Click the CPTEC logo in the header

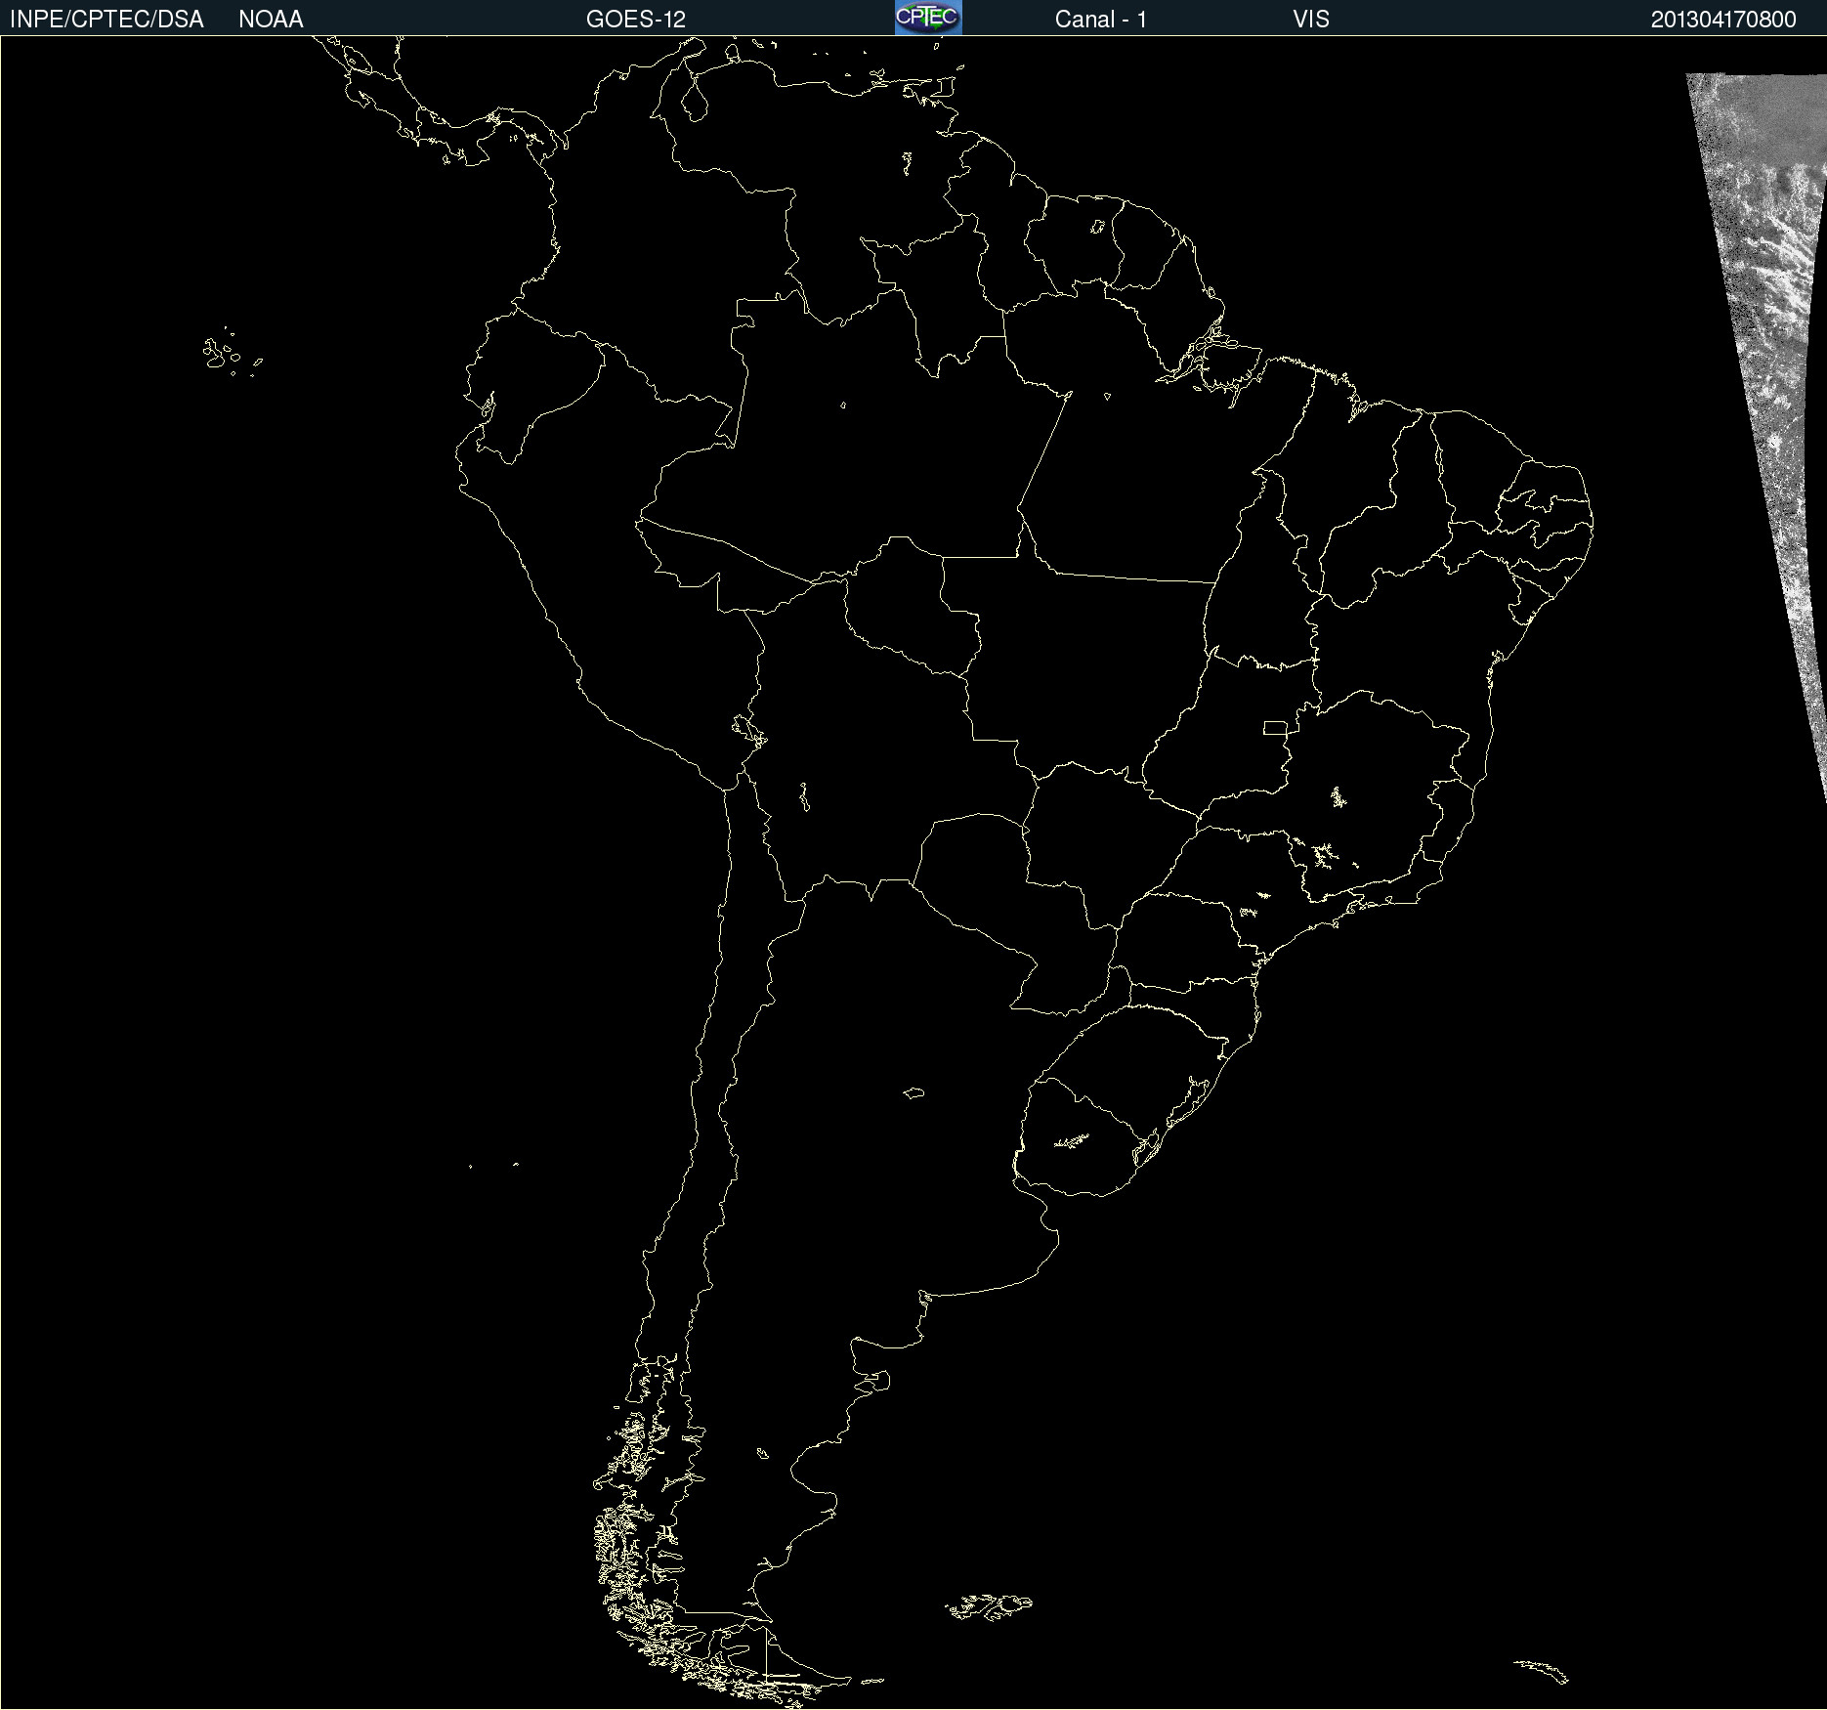point(928,18)
